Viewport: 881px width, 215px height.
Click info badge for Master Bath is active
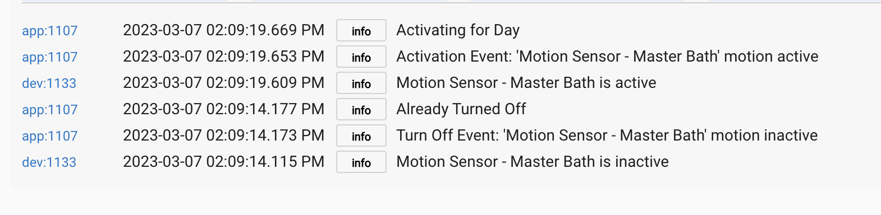tap(361, 83)
